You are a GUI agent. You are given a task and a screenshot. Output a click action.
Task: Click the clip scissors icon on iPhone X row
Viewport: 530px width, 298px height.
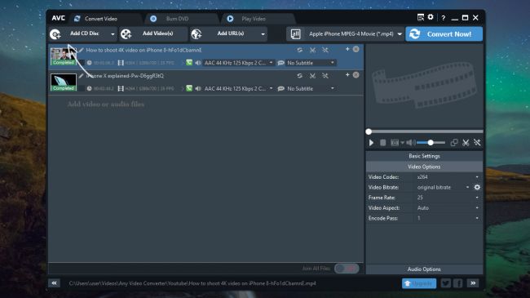point(312,76)
